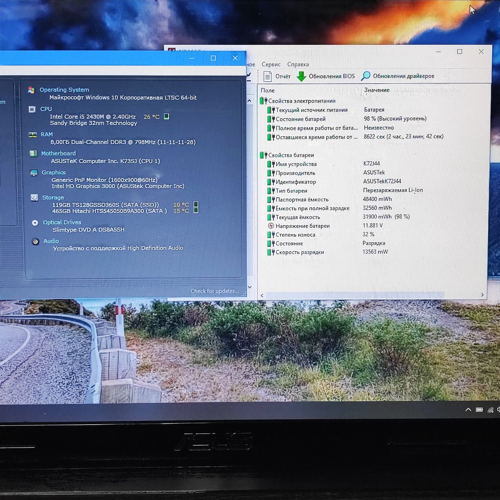The image size is (500, 500).
Task: Click the 465GB Hitachi HTS545050B9A300 drive text
Action: pyautogui.click(x=110, y=211)
